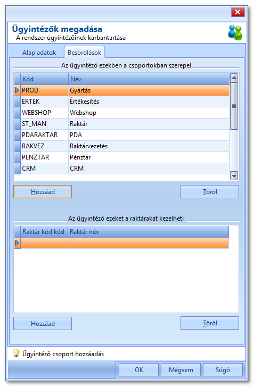Sort groups by Név column header
The width and height of the screenshot is (254, 387).
point(149,79)
